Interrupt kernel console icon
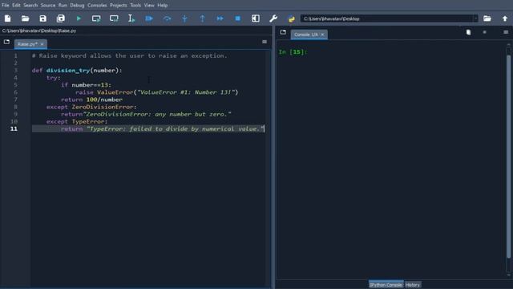 click(x=484, y=32)
